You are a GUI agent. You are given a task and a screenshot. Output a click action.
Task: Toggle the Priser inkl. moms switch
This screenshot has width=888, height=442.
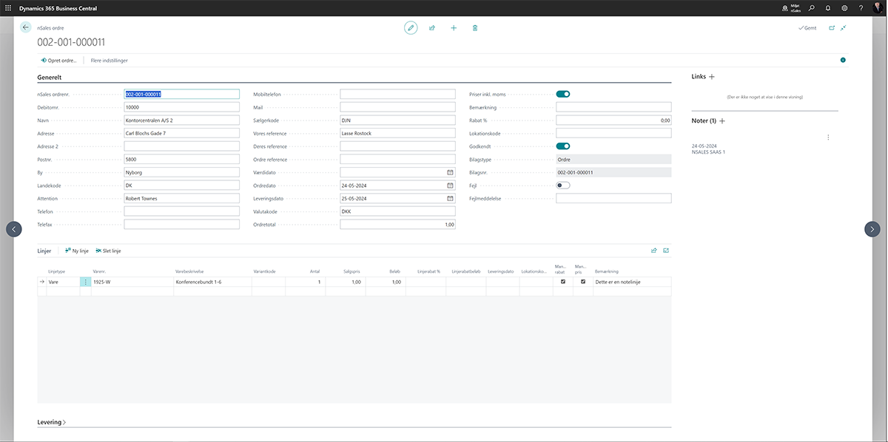(563, 94)
